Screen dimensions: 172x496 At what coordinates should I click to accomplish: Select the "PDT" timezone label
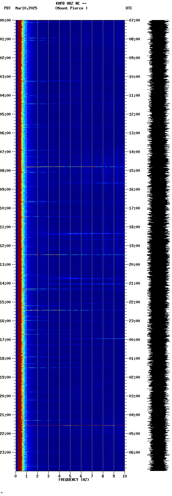pyautogui.click(x=7, y=8)
